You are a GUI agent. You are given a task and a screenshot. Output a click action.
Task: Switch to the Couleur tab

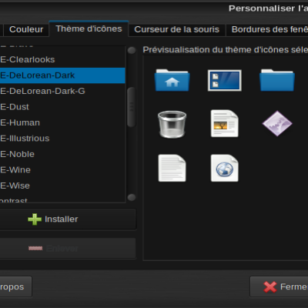pyautogui.click(x=26, y=29)
